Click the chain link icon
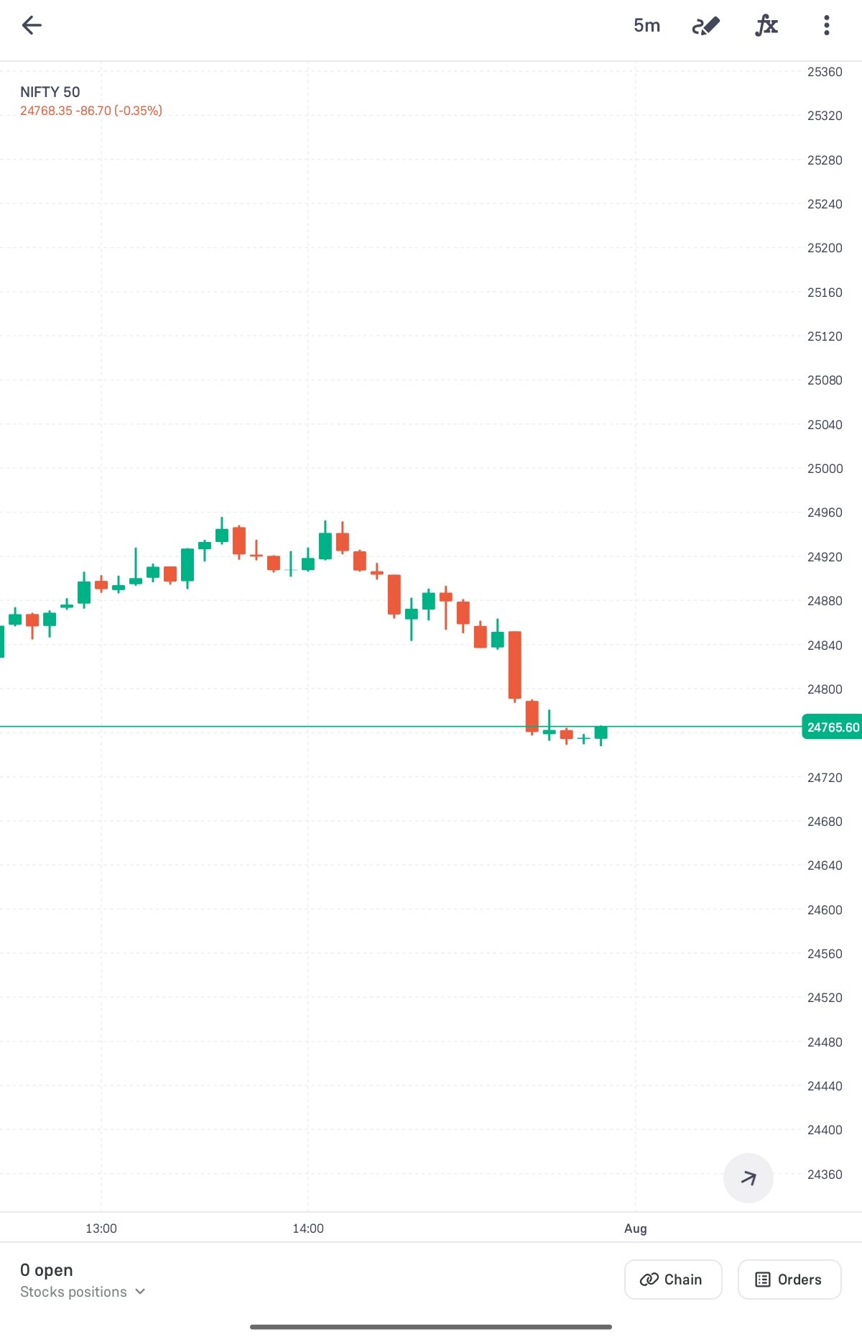This screenshot has height=1337, width=862. tap(649, 1279)
